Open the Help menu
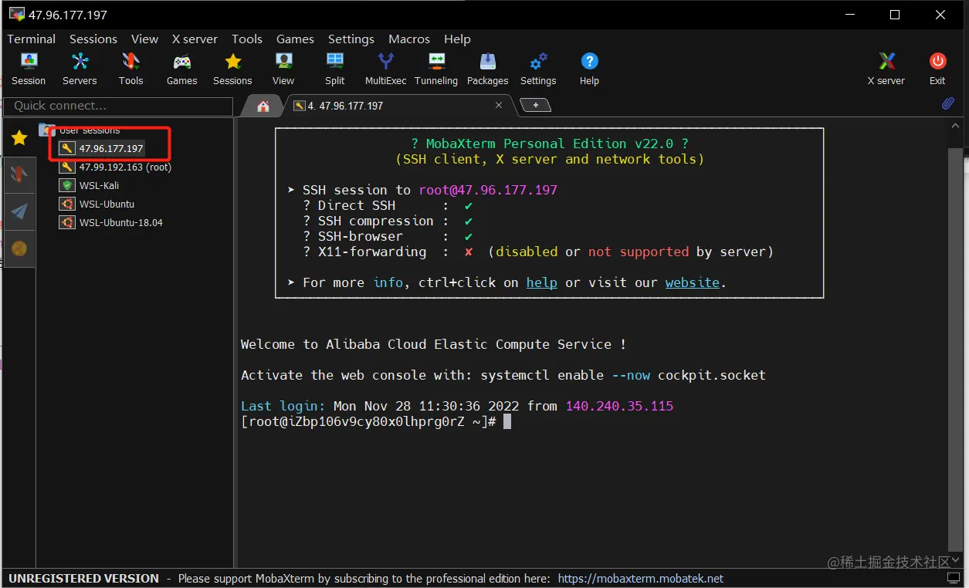This screenshot has width=969, height=588. pyautogui.click(x=457, y=39)
